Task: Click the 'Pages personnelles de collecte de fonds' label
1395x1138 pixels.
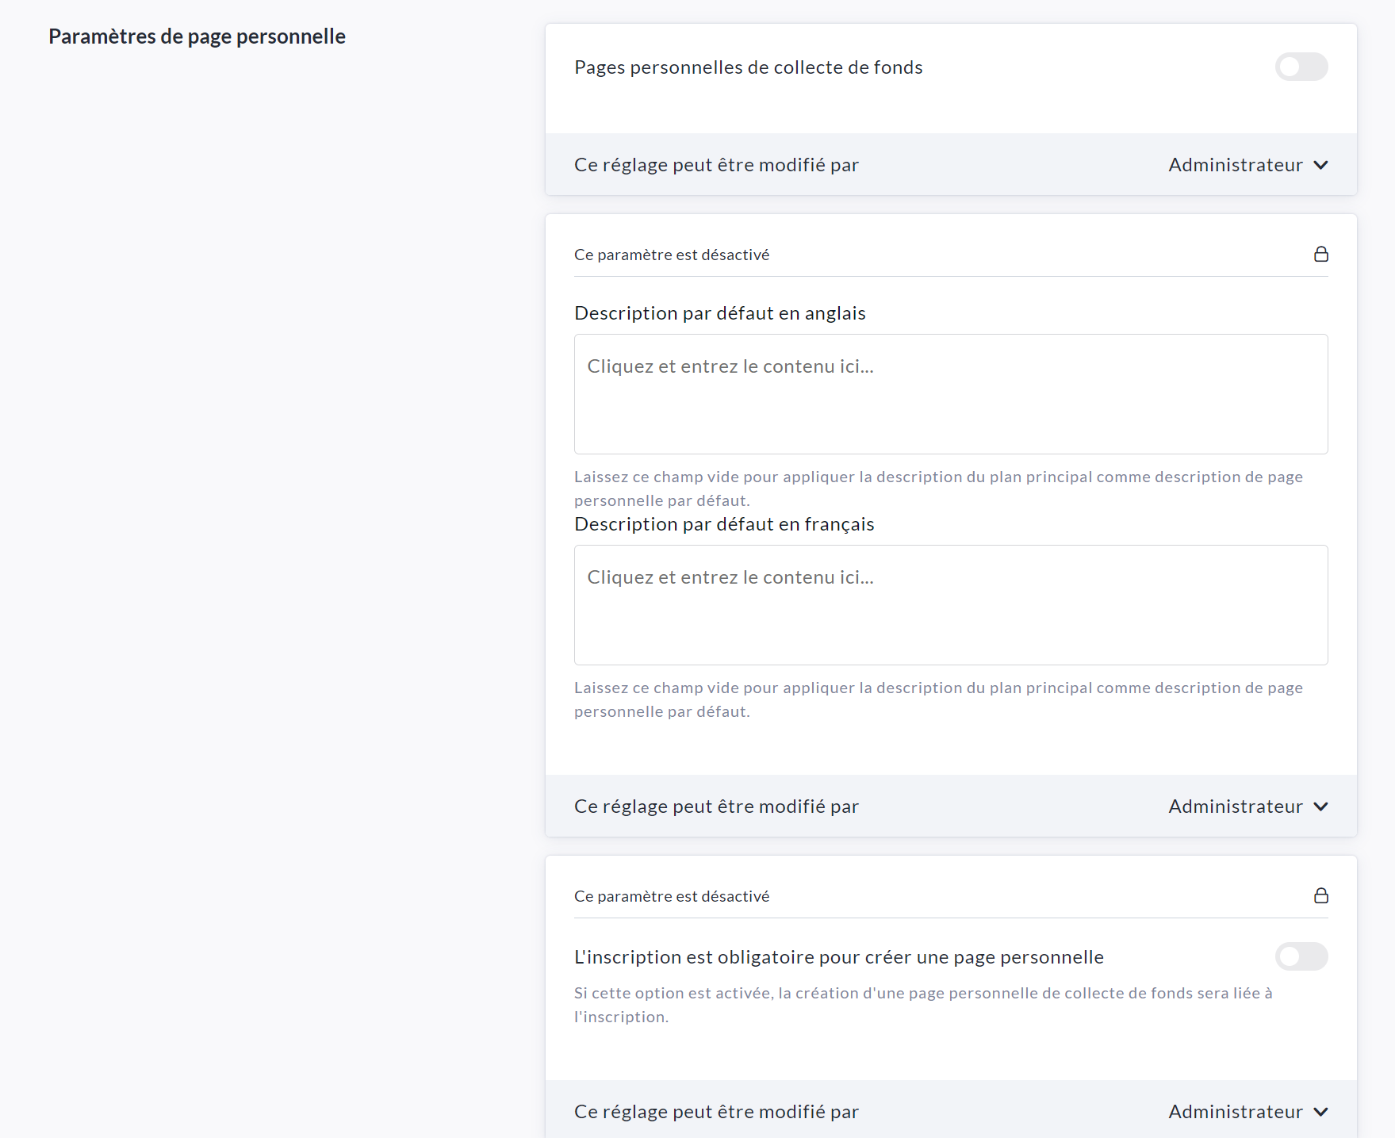Action: point(748,67)
